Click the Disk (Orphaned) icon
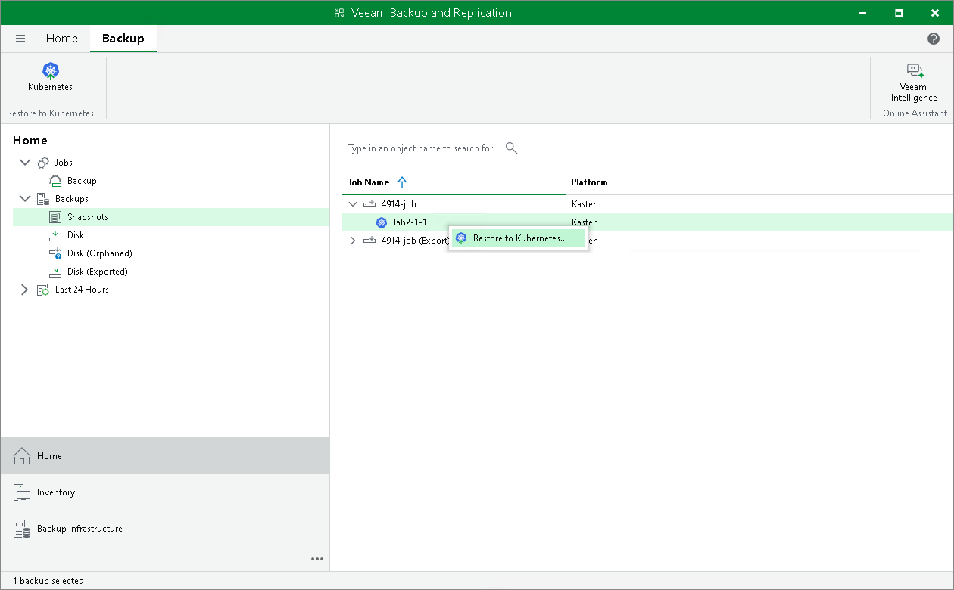The height and width of the screenshot is (590, 954). [55, 253]
